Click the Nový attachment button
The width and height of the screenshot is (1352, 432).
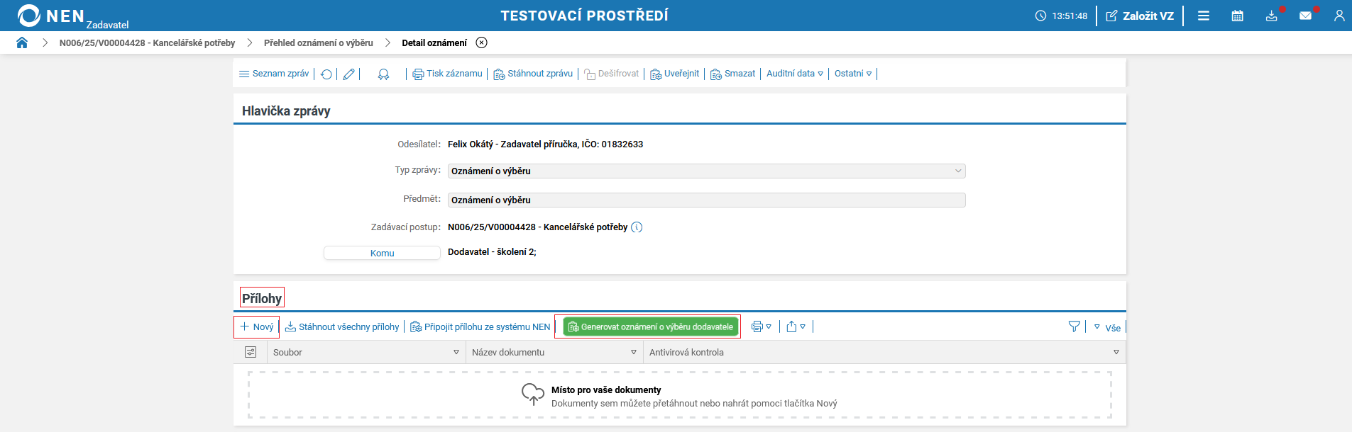point(257,326)
